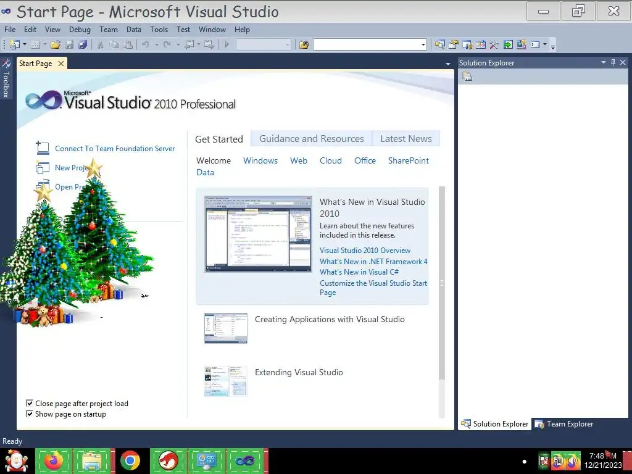632x474 pixels.
Task: Click the Start Page vertical scrollbar
Action: tap(442, 282)
